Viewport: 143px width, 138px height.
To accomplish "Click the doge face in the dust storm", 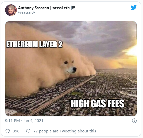I will coord(70,67).
